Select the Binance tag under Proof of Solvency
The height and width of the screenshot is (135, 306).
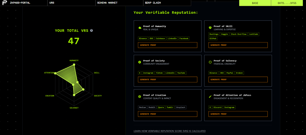click(213, 73)
